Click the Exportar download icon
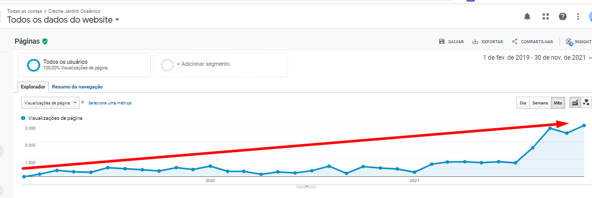 (x=475, y=42)
